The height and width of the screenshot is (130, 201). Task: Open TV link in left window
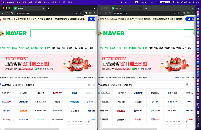pos(47,48)
